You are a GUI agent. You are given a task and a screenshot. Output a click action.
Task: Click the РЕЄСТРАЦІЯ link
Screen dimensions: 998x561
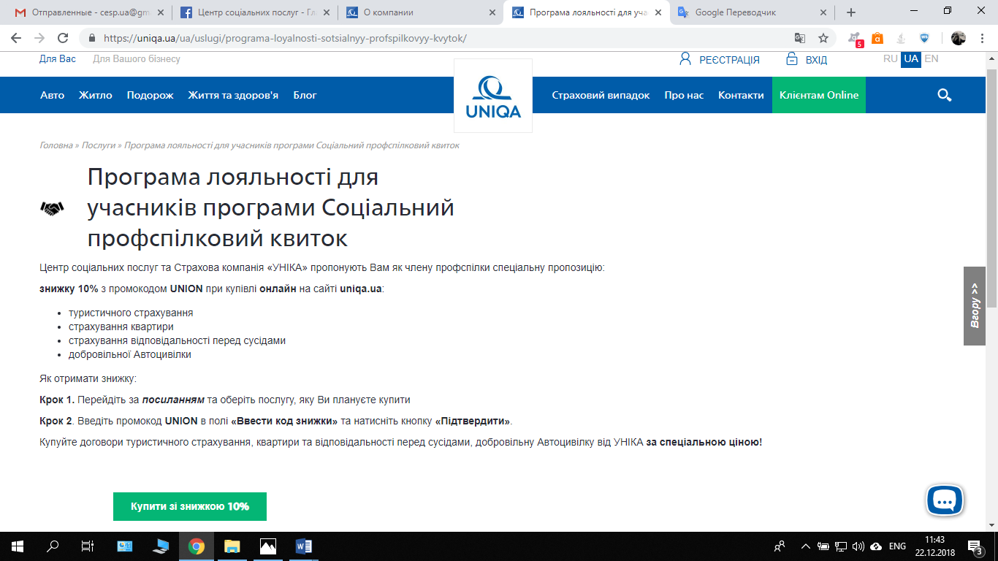tap(729, 60)
